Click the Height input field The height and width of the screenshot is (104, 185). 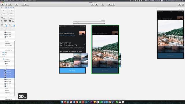pyautogui.click(x=12, y=12)
